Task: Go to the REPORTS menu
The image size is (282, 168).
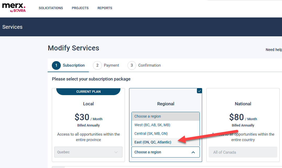Action: [x=105, y=8]
